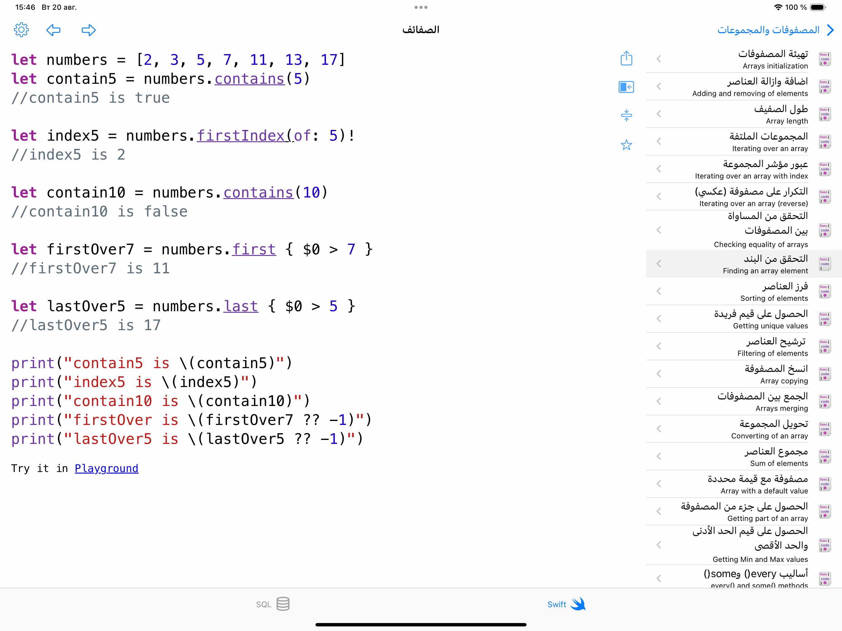842x631 pixels.
Task: Tap code icon beside Sum of elements
Action: 825,456
